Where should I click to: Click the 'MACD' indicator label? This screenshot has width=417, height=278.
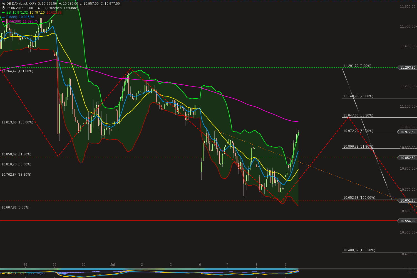coord(11,273)
